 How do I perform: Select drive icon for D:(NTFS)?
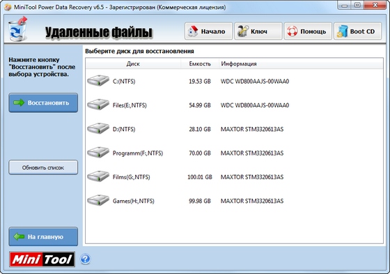pos(98,128)
